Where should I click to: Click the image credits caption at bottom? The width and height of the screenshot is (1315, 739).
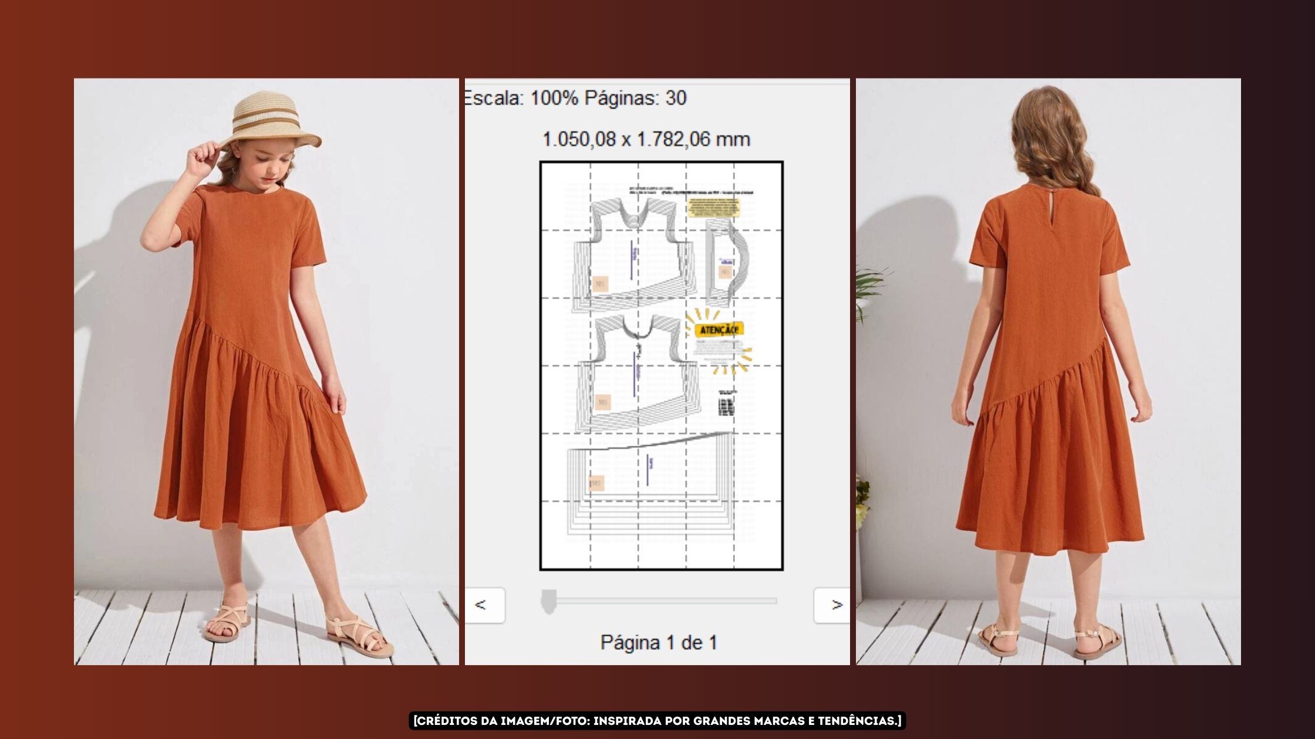coord(657,721)
